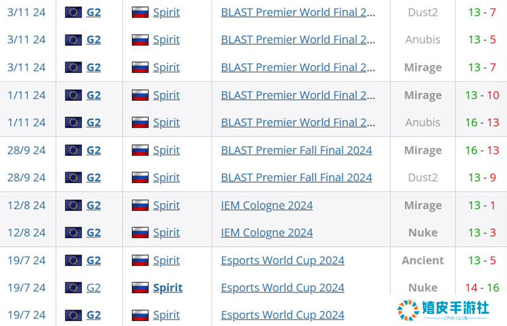The image size is (507, 326).
Task: Open Spirit team link in Mirage 16-13 row
Action: pyautogui.click(x=167, y=150)
